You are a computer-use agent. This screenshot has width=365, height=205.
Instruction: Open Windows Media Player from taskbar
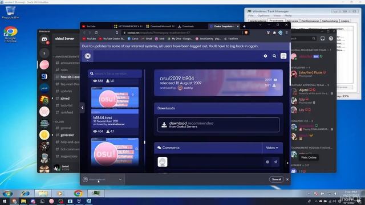60,193
